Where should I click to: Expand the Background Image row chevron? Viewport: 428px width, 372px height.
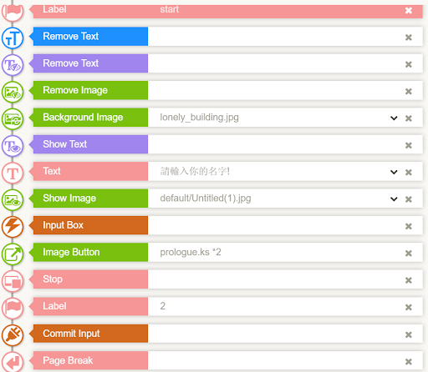[394, 118]
